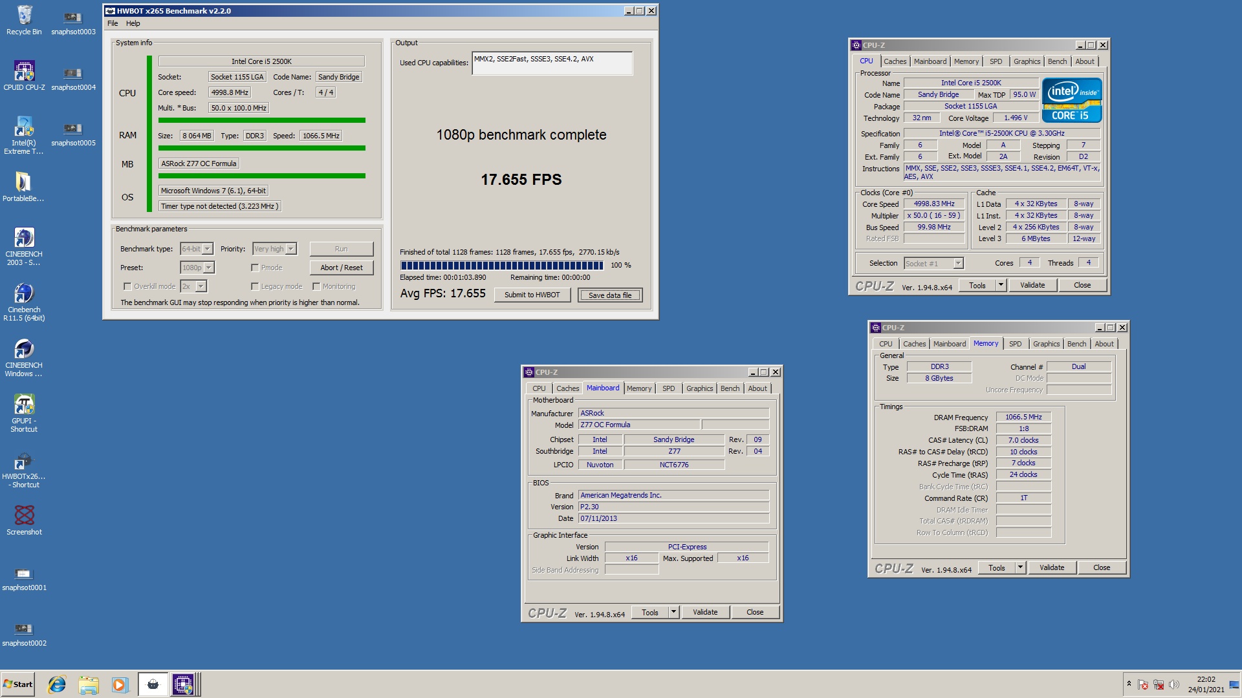This screenshot has height=698, width=1242.
Task: Toggle the Legacy mode checkbox
Action: pyautogui.click(x=255, y=286)
